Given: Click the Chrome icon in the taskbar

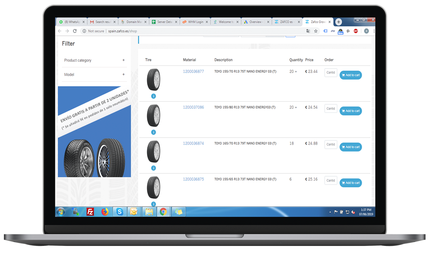Looking at the screenshot, I should tap(163, 212).
